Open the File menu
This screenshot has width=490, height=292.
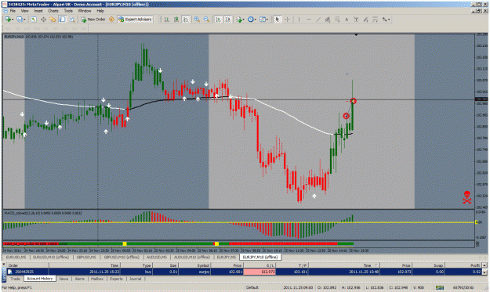tap(13, 11)
